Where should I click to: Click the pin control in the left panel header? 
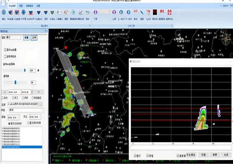(x=45, y=31)
